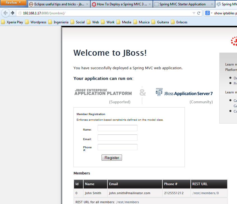Viewport: 237px width, 204px height.
Task: Click the Phone # column header
Action: pos(176,184)
